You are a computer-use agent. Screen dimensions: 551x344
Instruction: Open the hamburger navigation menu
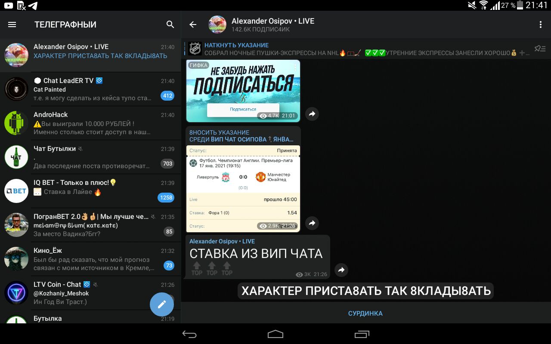tap(12, 25)
